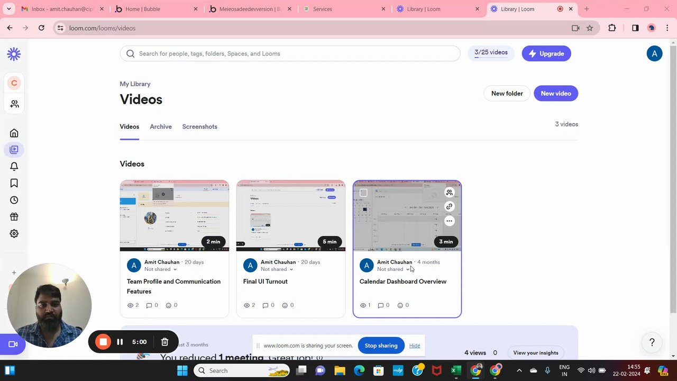Delete the recording with trash icon
Image resolution: width=677 pixels, height=381 pixels.
coord(164,342)
